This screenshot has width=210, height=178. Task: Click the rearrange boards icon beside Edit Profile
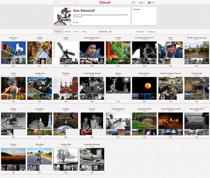[x=110, y=31]
